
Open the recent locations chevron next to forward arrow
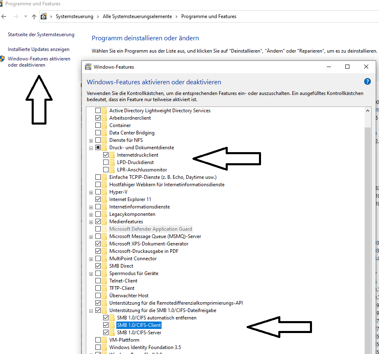point(25,16)
